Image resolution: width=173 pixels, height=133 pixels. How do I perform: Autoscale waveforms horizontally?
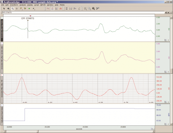pos(71,9)
